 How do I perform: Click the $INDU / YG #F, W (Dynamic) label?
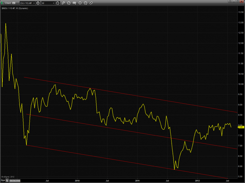(15, 8)
